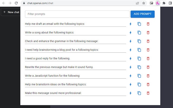Copy the 'Write a song' prompt
Viewport: 173px width, 108px height.
click(x=139, y=32)
